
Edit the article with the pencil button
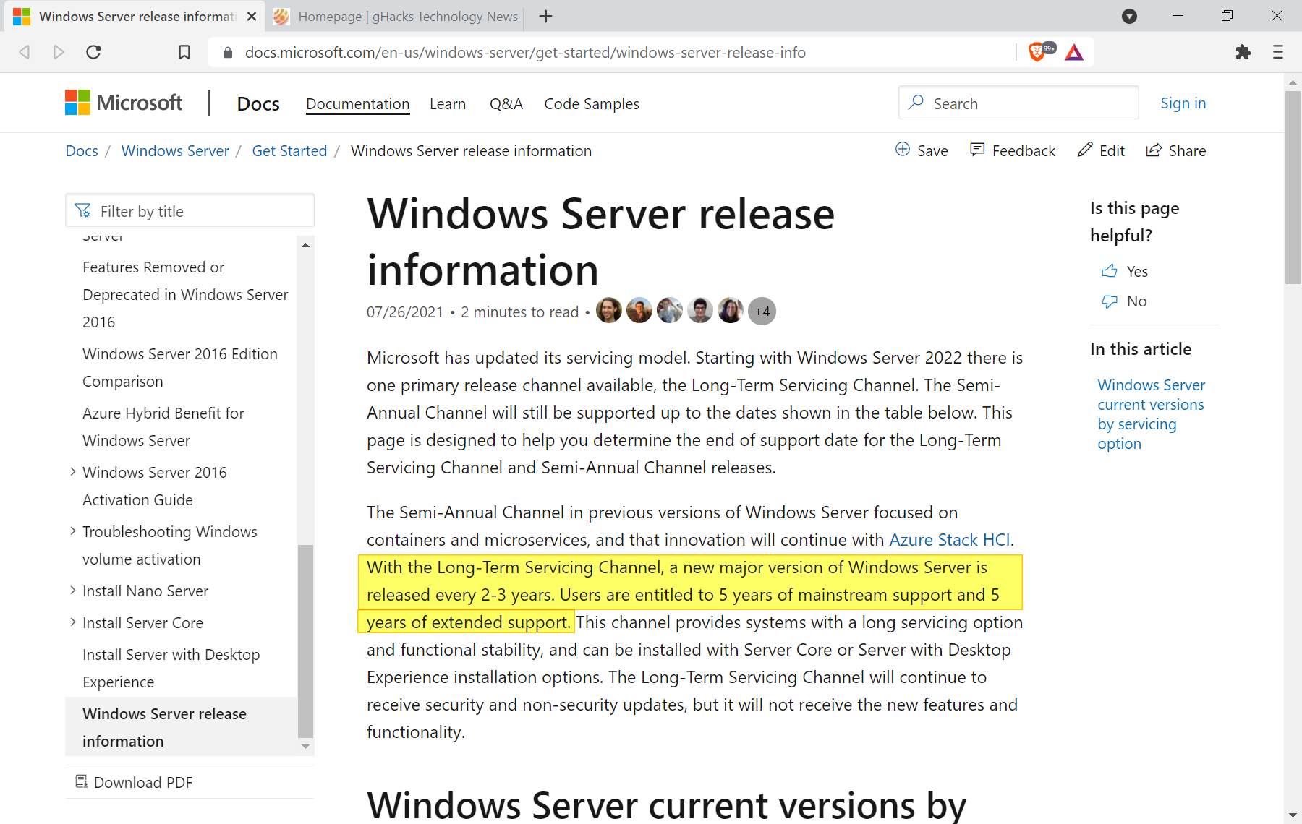[1101, 150]
